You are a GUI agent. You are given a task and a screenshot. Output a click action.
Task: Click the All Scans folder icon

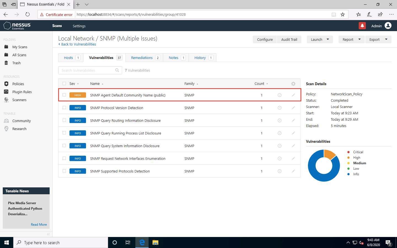point(6,55)
